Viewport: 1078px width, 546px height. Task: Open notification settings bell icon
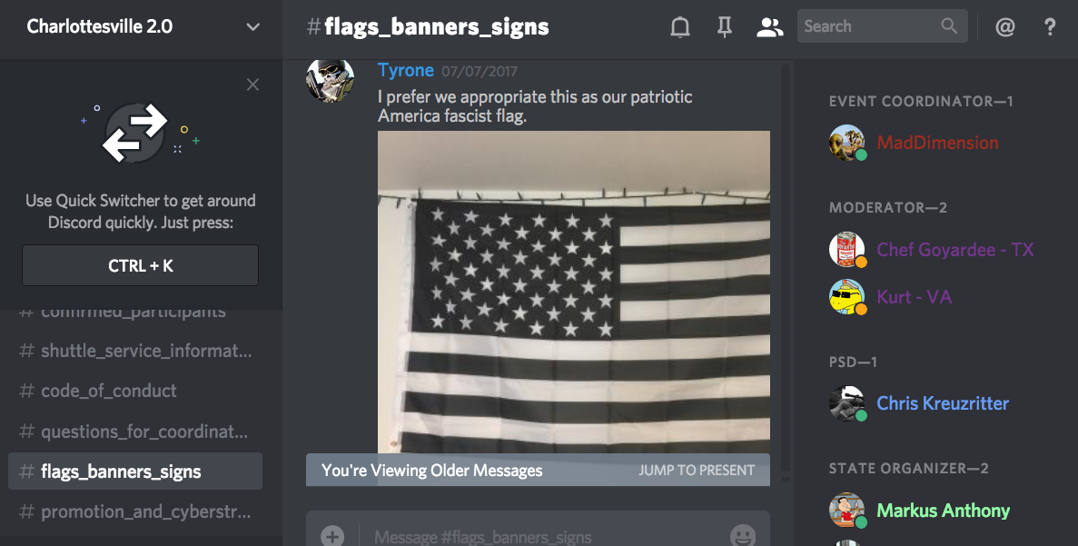680,27
